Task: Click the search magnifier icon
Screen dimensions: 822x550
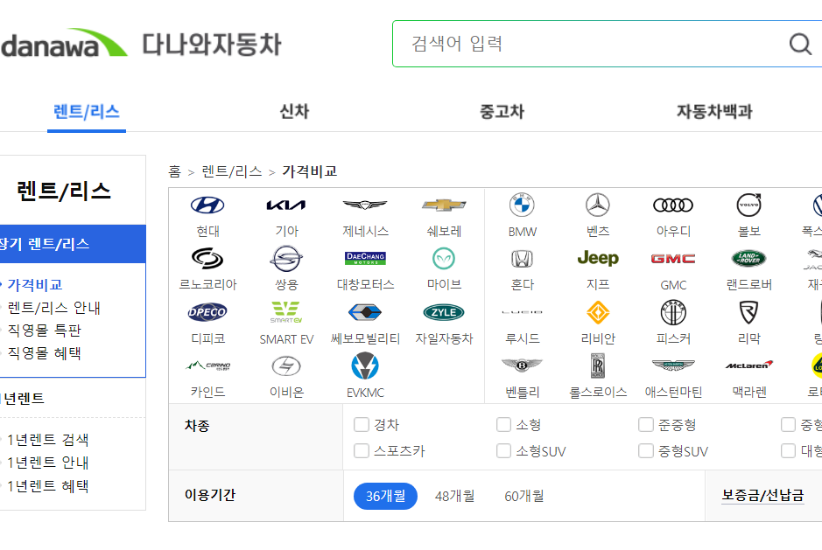Action: click(800, 44)
